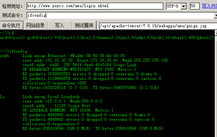217x137 pixels.
Task: Click the -->>ifconfig command line
Action: [x=14, y=51]
